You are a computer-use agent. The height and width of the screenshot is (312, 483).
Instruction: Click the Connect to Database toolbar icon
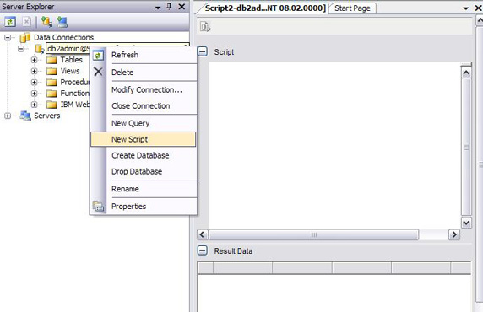click(x=46, y=22)
